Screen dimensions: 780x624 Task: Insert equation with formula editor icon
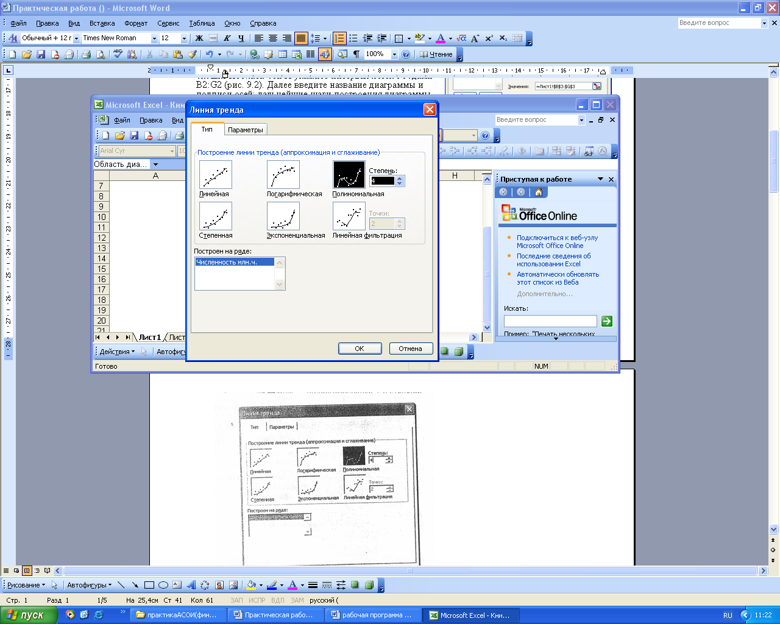[x=461, y=38]
